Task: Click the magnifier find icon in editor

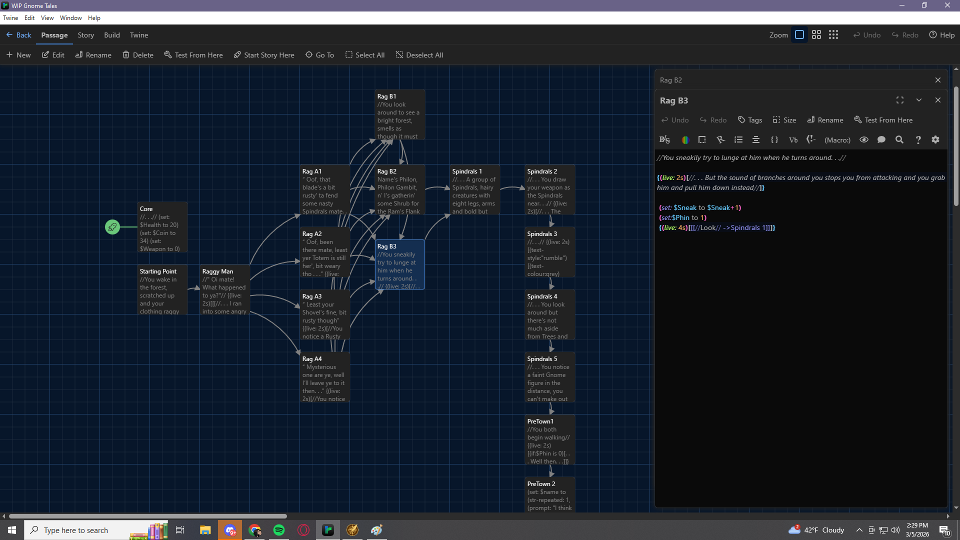Action: tap(899, 140)
